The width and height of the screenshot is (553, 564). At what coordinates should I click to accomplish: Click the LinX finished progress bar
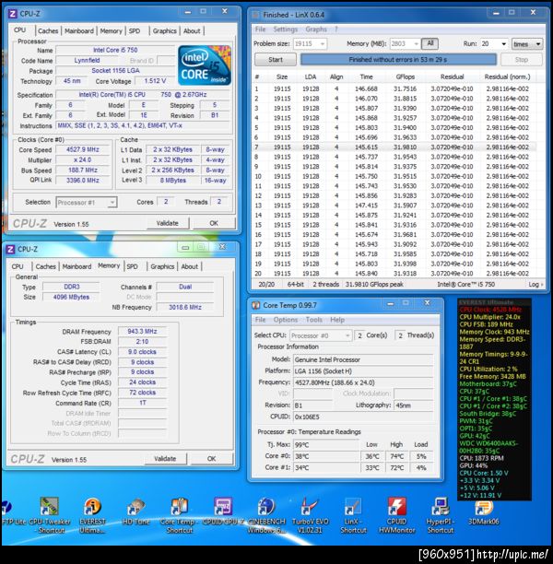click(x=398, y=60)
